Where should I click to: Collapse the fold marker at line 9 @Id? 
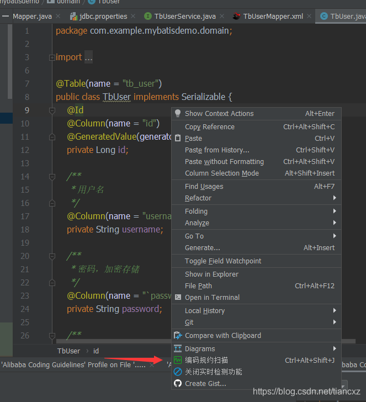[x=52, y=110]
